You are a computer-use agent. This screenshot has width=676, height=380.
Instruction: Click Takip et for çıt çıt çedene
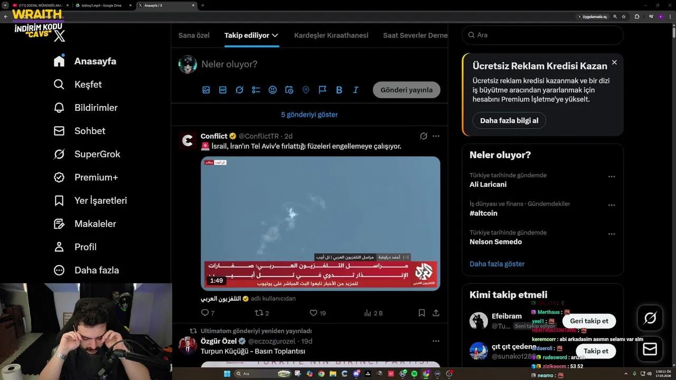click(x=596, y=351)
